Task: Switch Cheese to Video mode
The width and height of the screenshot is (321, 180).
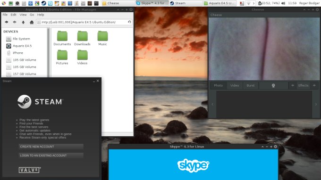Action: coord(235,85)
